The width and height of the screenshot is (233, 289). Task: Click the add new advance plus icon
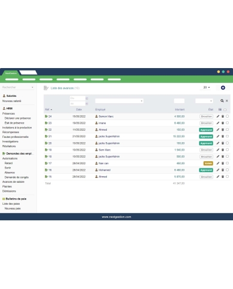point(223,88)
